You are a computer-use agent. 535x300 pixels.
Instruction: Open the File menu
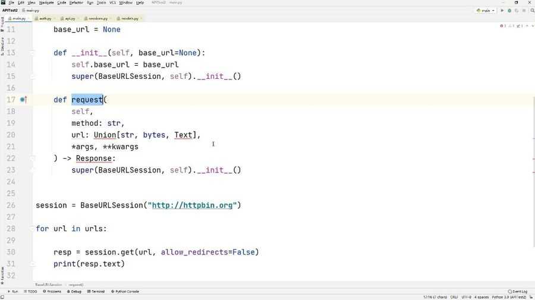tap(11, 2)
